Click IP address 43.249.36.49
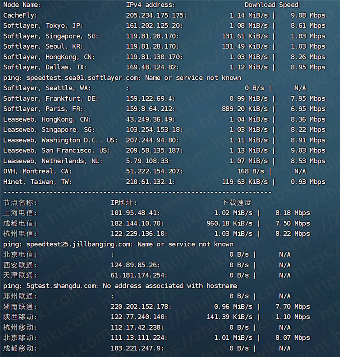Viewport: 340px width, 357px height. pyautogui.click(x=151, y=119)
